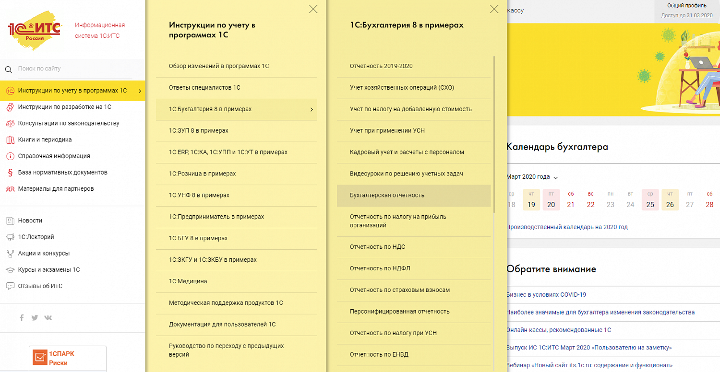This screenshot has width=720, height=372.
Task: Click the paragraph icon beside База нормативных документов
Action: pos(10,173)
